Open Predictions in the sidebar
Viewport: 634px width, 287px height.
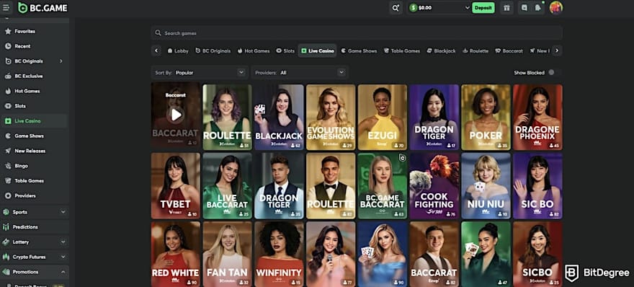pos(35,227)
